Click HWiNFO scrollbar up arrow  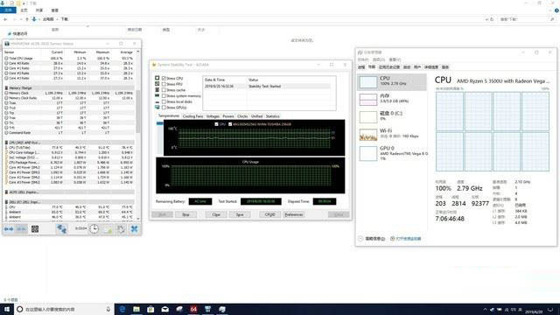pos(138,52)
